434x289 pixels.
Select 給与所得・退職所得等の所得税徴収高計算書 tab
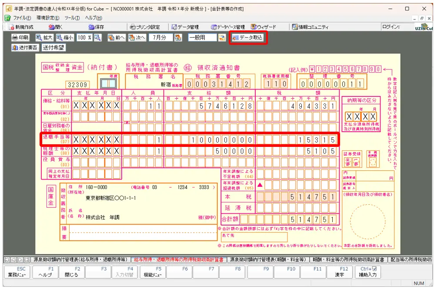point(179,260)
